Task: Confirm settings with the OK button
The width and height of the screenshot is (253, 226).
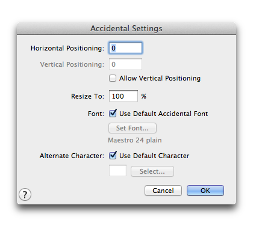Action: pos(205,191)
